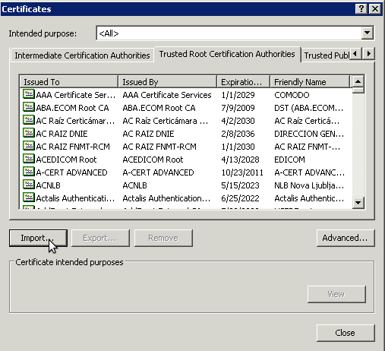Select the 'Actalis Authenticati…' Issued To entry
Image resolution: width=385 pixels, height=351 pixels.
click(75, 198)
